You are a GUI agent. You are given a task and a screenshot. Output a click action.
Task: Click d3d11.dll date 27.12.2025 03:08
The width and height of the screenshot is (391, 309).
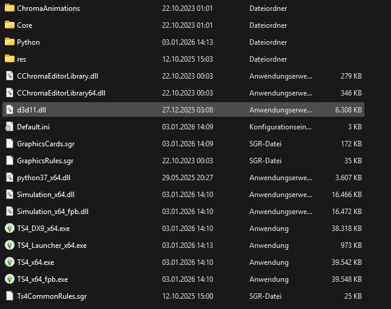pyautogui.click(x=188, y=110)
